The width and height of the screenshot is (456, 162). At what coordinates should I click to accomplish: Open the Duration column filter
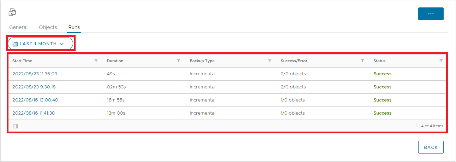point(179,61)
